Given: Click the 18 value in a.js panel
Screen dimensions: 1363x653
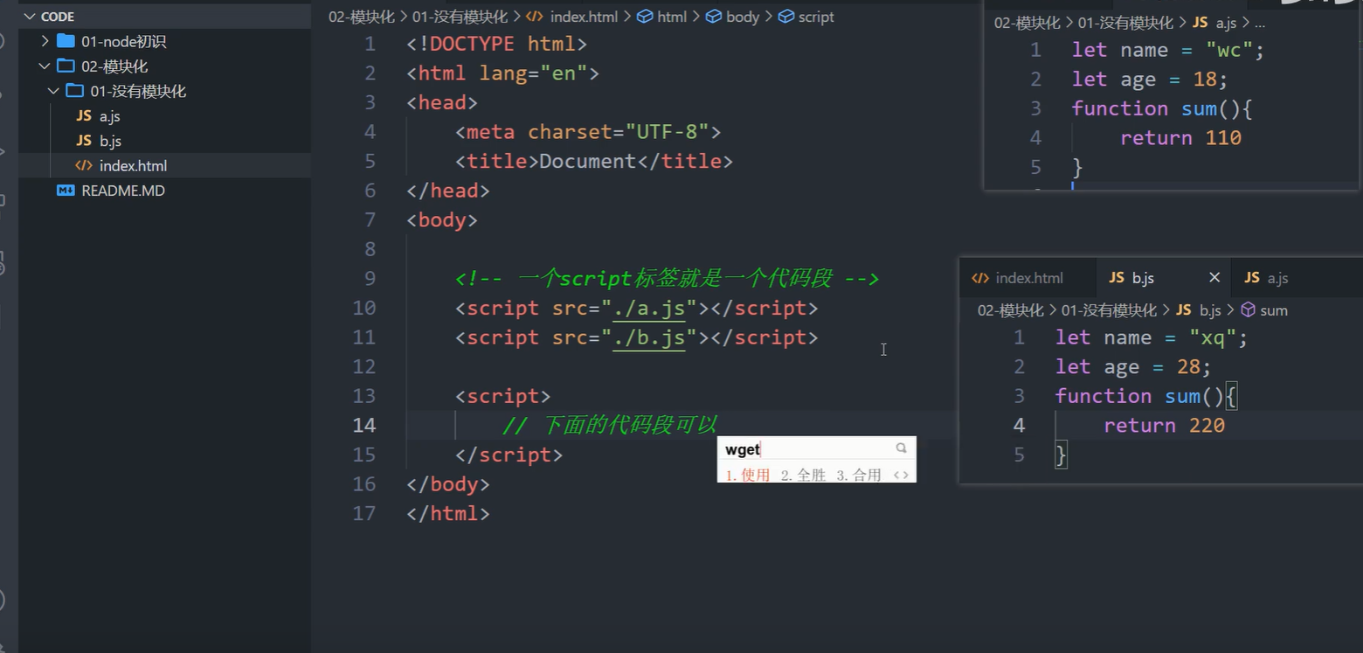Looking at the screenshot, I should 1205,80.
